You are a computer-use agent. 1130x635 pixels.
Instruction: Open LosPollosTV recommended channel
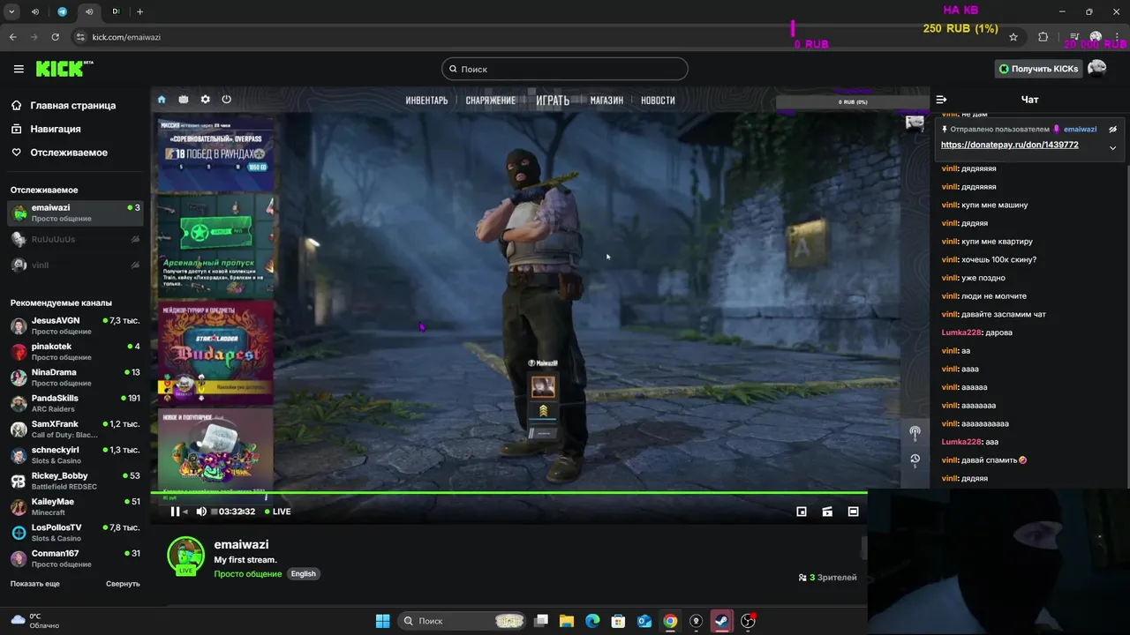point(75,533)
